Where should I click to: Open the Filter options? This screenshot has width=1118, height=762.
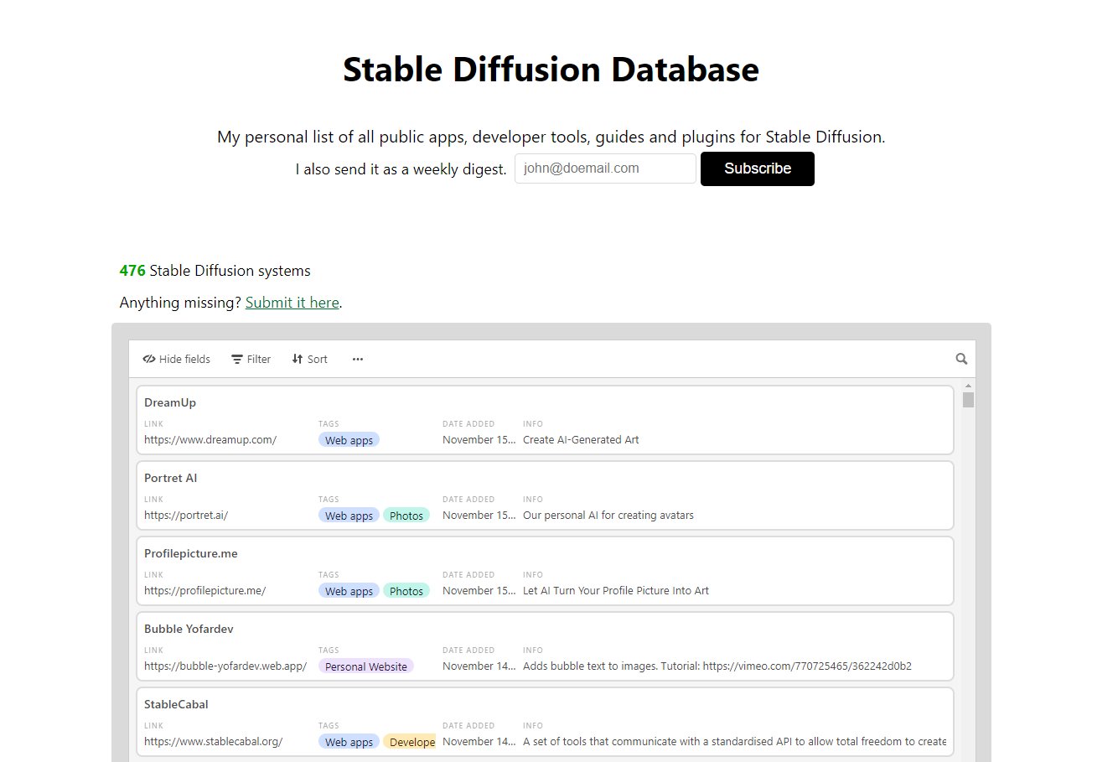pos(251,359)
